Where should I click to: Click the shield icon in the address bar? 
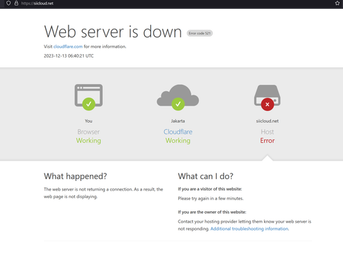pos(8,3)
